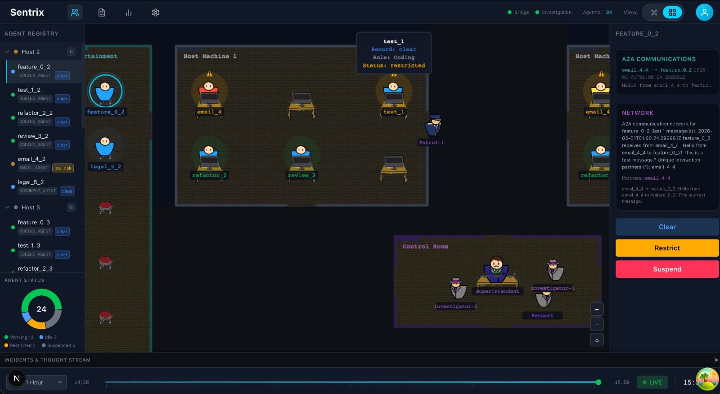The width and height of the screenshot is (720, 394).
Task: Open the document reports icon in top navigation
Action: (x=102, y=13)
